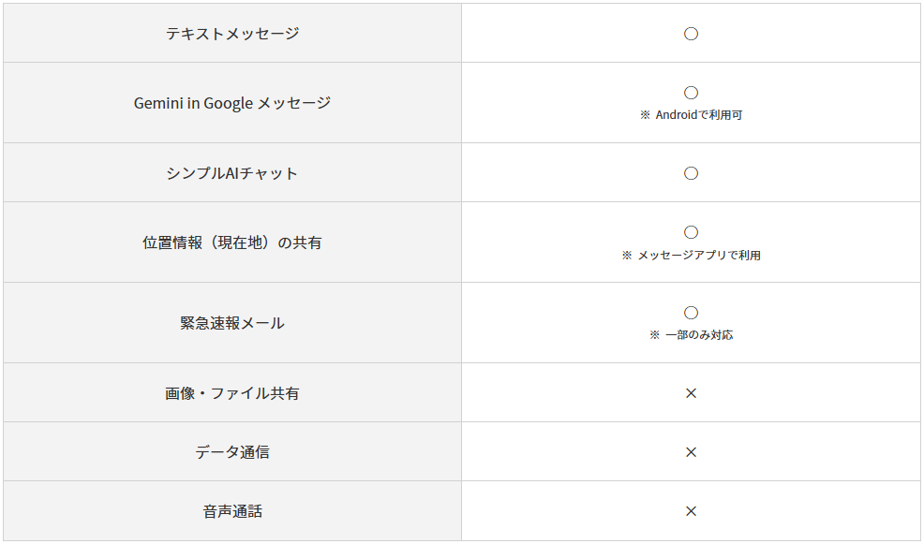Select the Gemini in Google メッセージ label
Image resolution: width=924 pixels, height=544 pixels.
pos(232,103)
